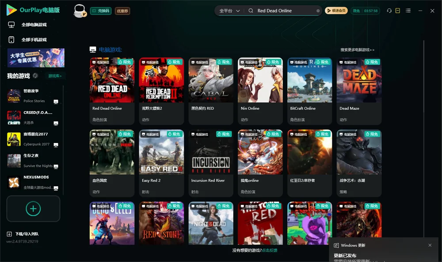Viewport: 442px width, 262px height.
Task: Click the download icon next to 下载/导入列队
Action: pos(9,234)
